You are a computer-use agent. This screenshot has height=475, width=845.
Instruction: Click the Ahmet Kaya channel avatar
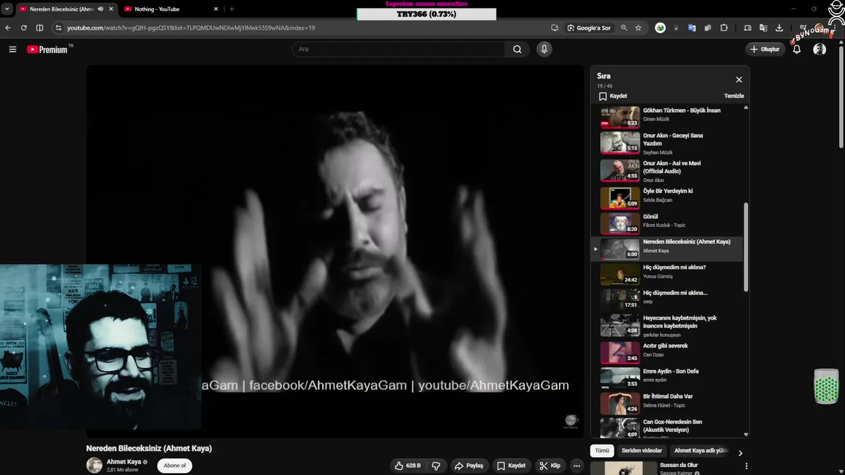coord(94,465)
